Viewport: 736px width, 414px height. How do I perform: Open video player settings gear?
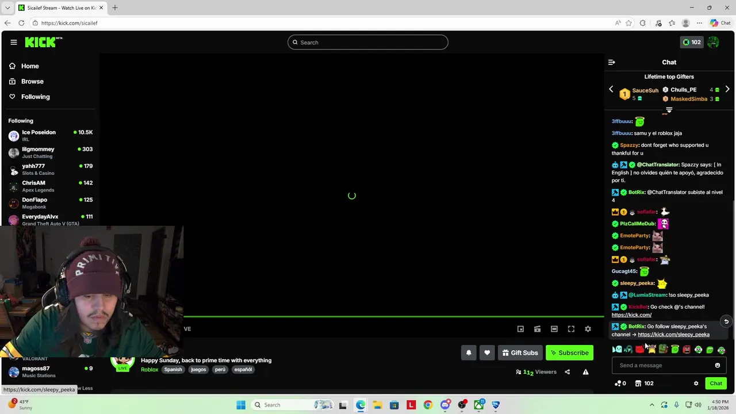click(588, 329)
